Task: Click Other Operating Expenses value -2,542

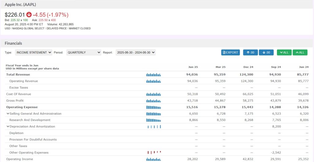Action: [276, 153]
